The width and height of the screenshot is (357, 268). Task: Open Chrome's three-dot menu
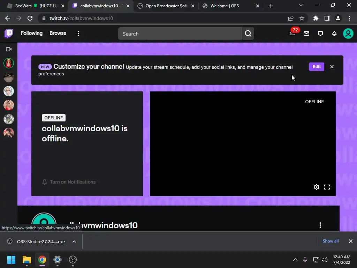click(349, 18)
